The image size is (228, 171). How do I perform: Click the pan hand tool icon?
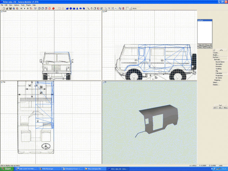[92, 8]
